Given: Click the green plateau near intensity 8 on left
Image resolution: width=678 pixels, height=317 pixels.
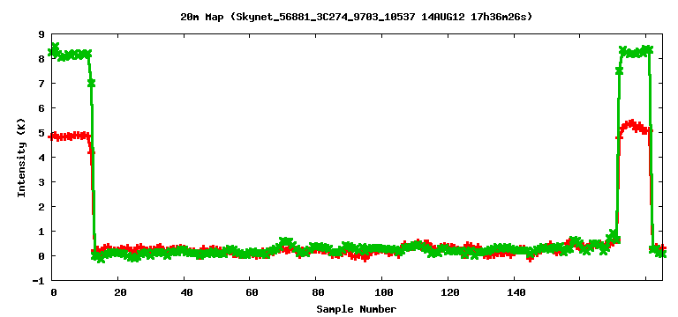Looking at the screenshot, I should coord(70,55).
